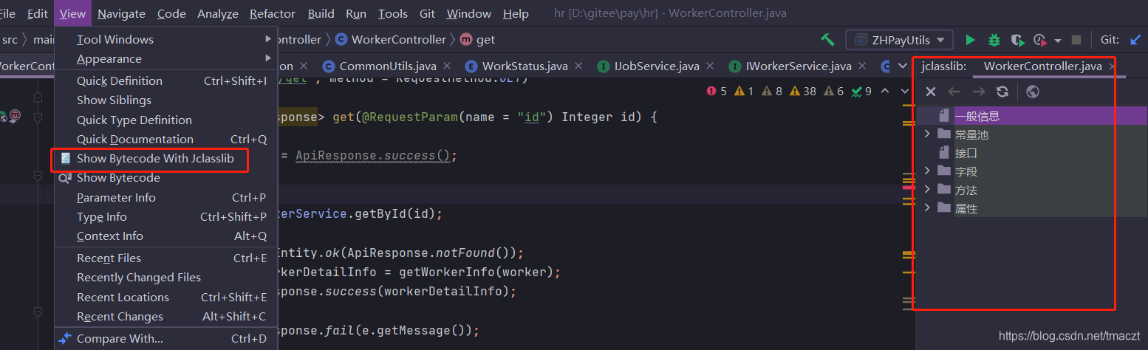Choose Quick Definition from View menu
Screen dimensions: 1148x350
[166, 81]
